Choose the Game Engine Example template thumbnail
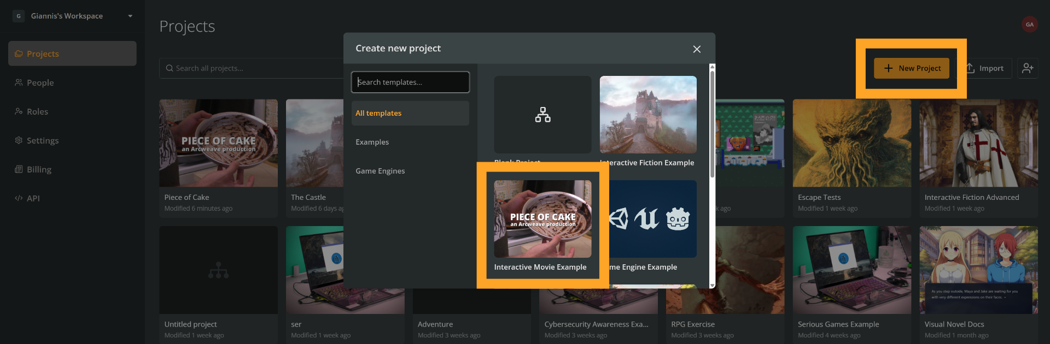Image resolution: width=1050 pixels, height=344 pixels. [652, 219]
